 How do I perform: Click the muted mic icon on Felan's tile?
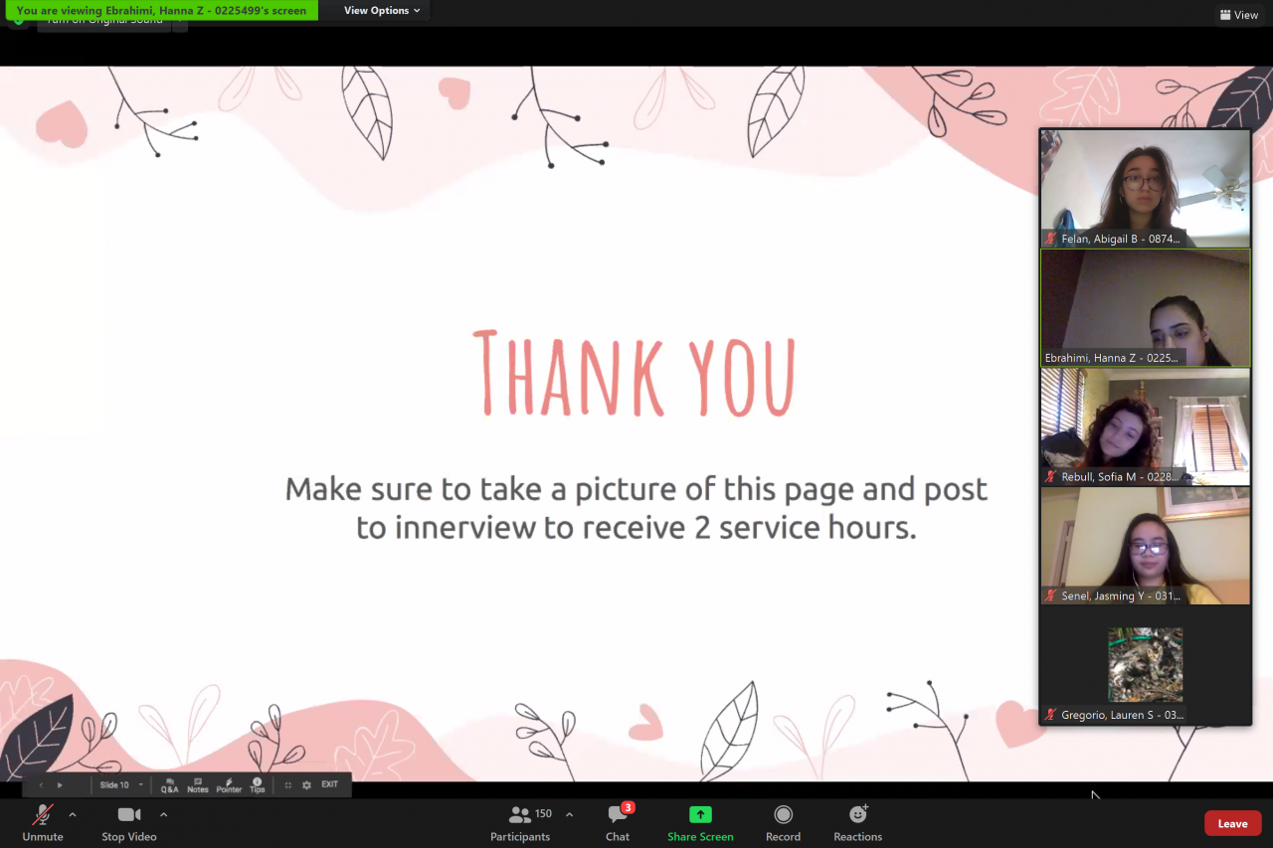click(x=1050, y=239)
